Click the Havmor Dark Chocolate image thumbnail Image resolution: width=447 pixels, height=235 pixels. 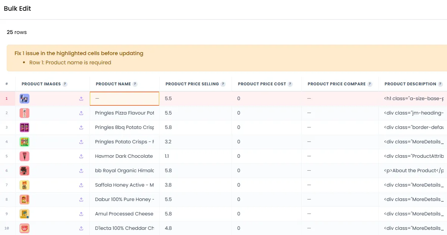[24, 156]
